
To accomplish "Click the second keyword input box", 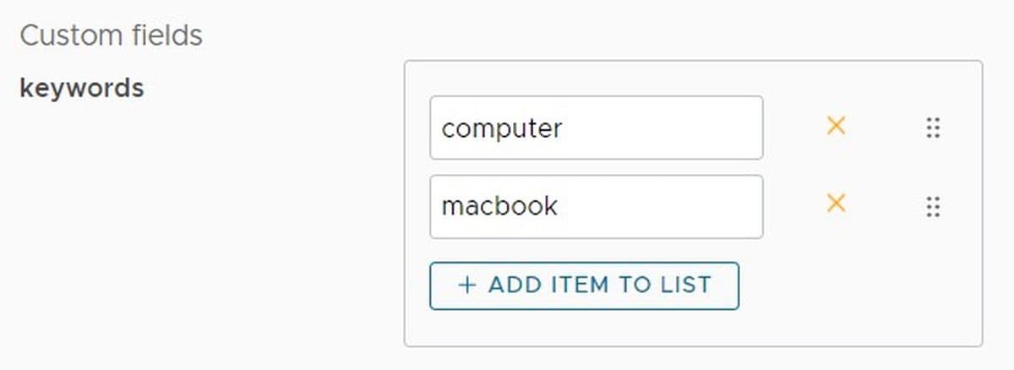I will pos(596,206).
